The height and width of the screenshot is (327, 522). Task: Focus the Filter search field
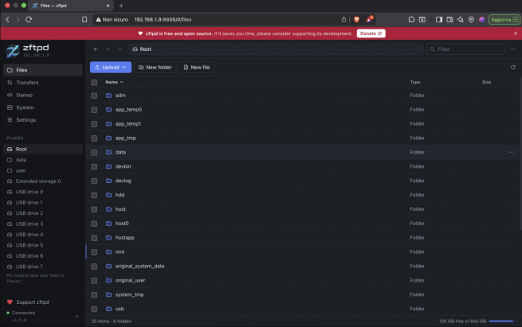pos(465,49)
